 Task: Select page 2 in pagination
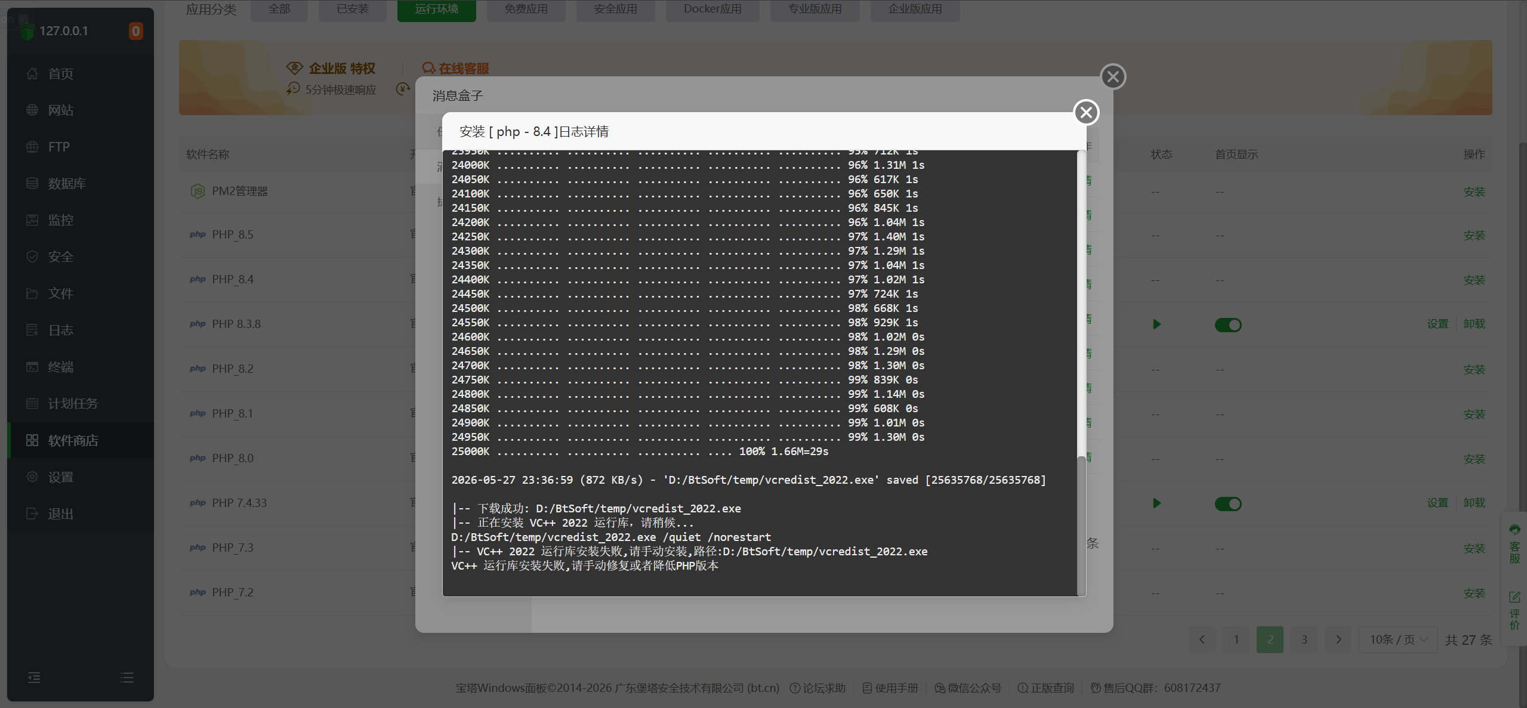1270,639
